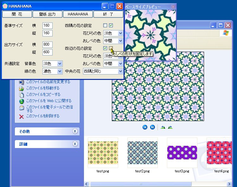
Task: Expand the その他 panel
Action: tap(75, 131)
